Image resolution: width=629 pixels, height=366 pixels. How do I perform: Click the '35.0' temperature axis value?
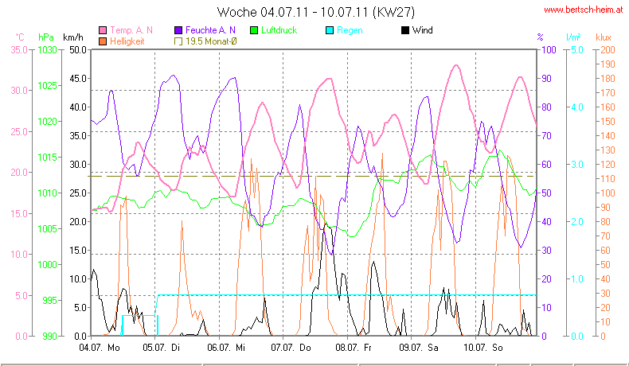point(19,50)
